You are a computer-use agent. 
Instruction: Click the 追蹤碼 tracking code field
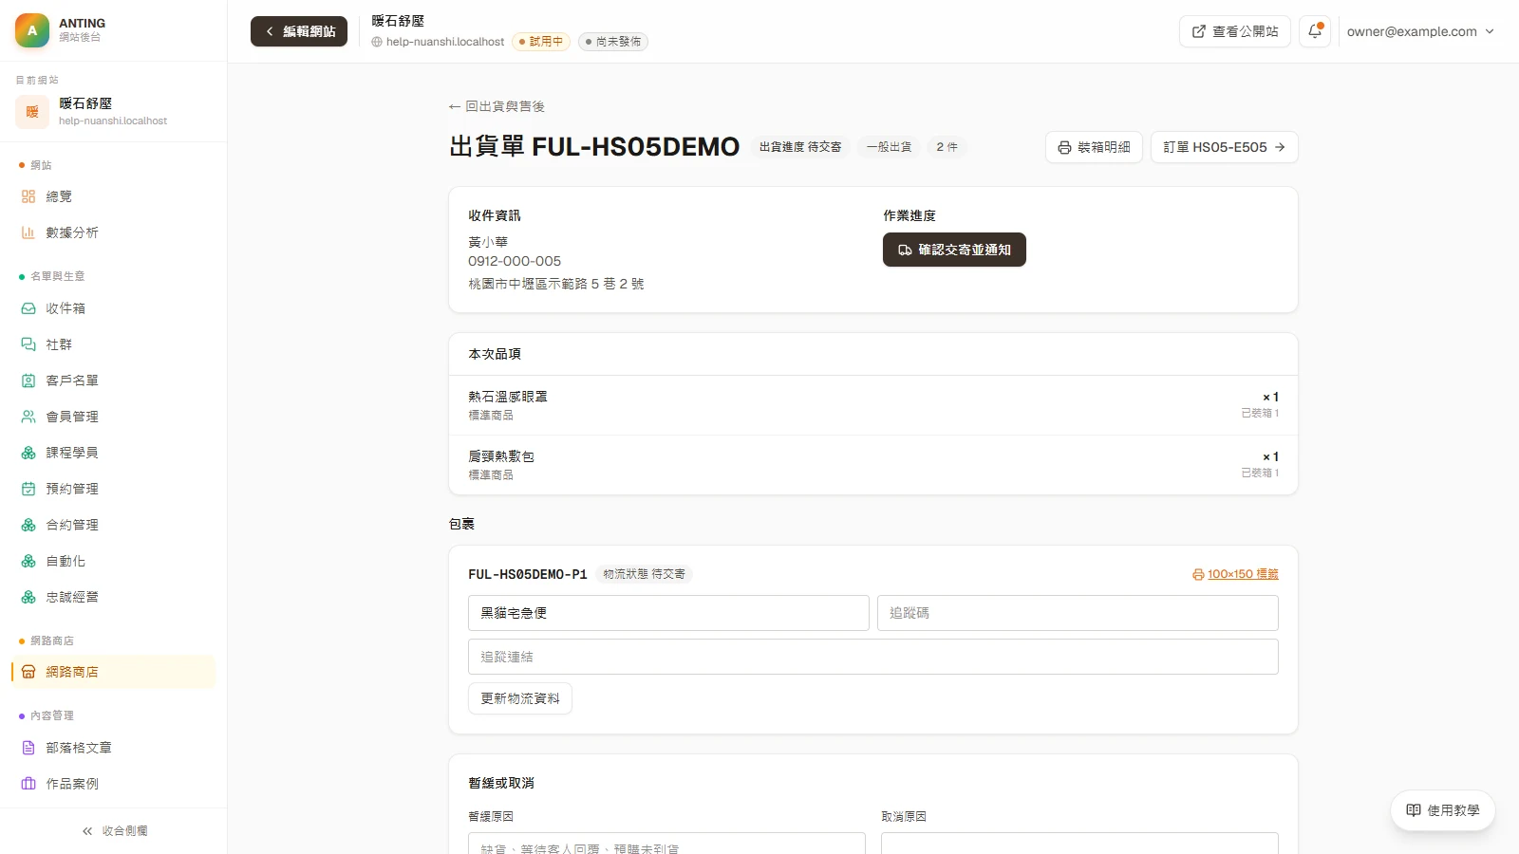1078,613
